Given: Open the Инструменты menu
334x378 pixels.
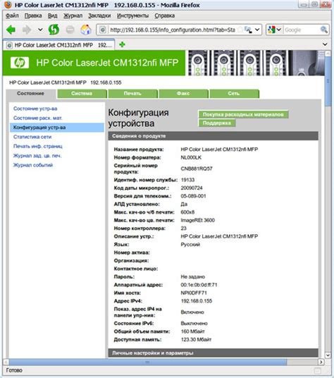Looking at the screenshot, I should (132, 16).
